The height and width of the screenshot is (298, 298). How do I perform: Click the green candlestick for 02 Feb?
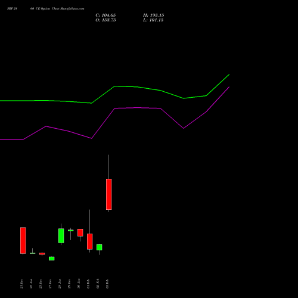(x=100, y=247)
